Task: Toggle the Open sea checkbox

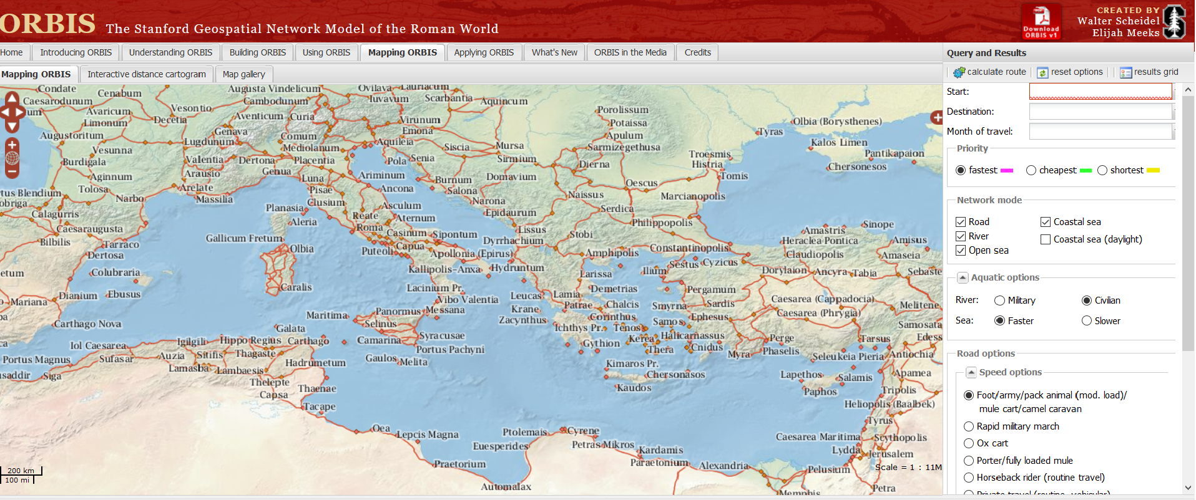Action: click(961, 251)
